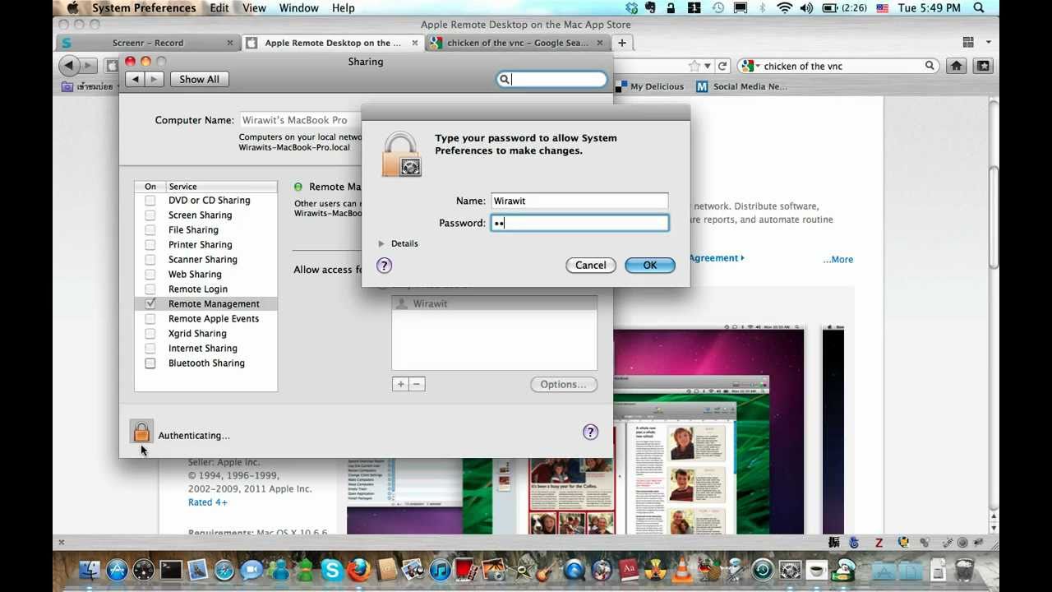Enable the Screen Sharing checkbox

click(x=150, y=215)
